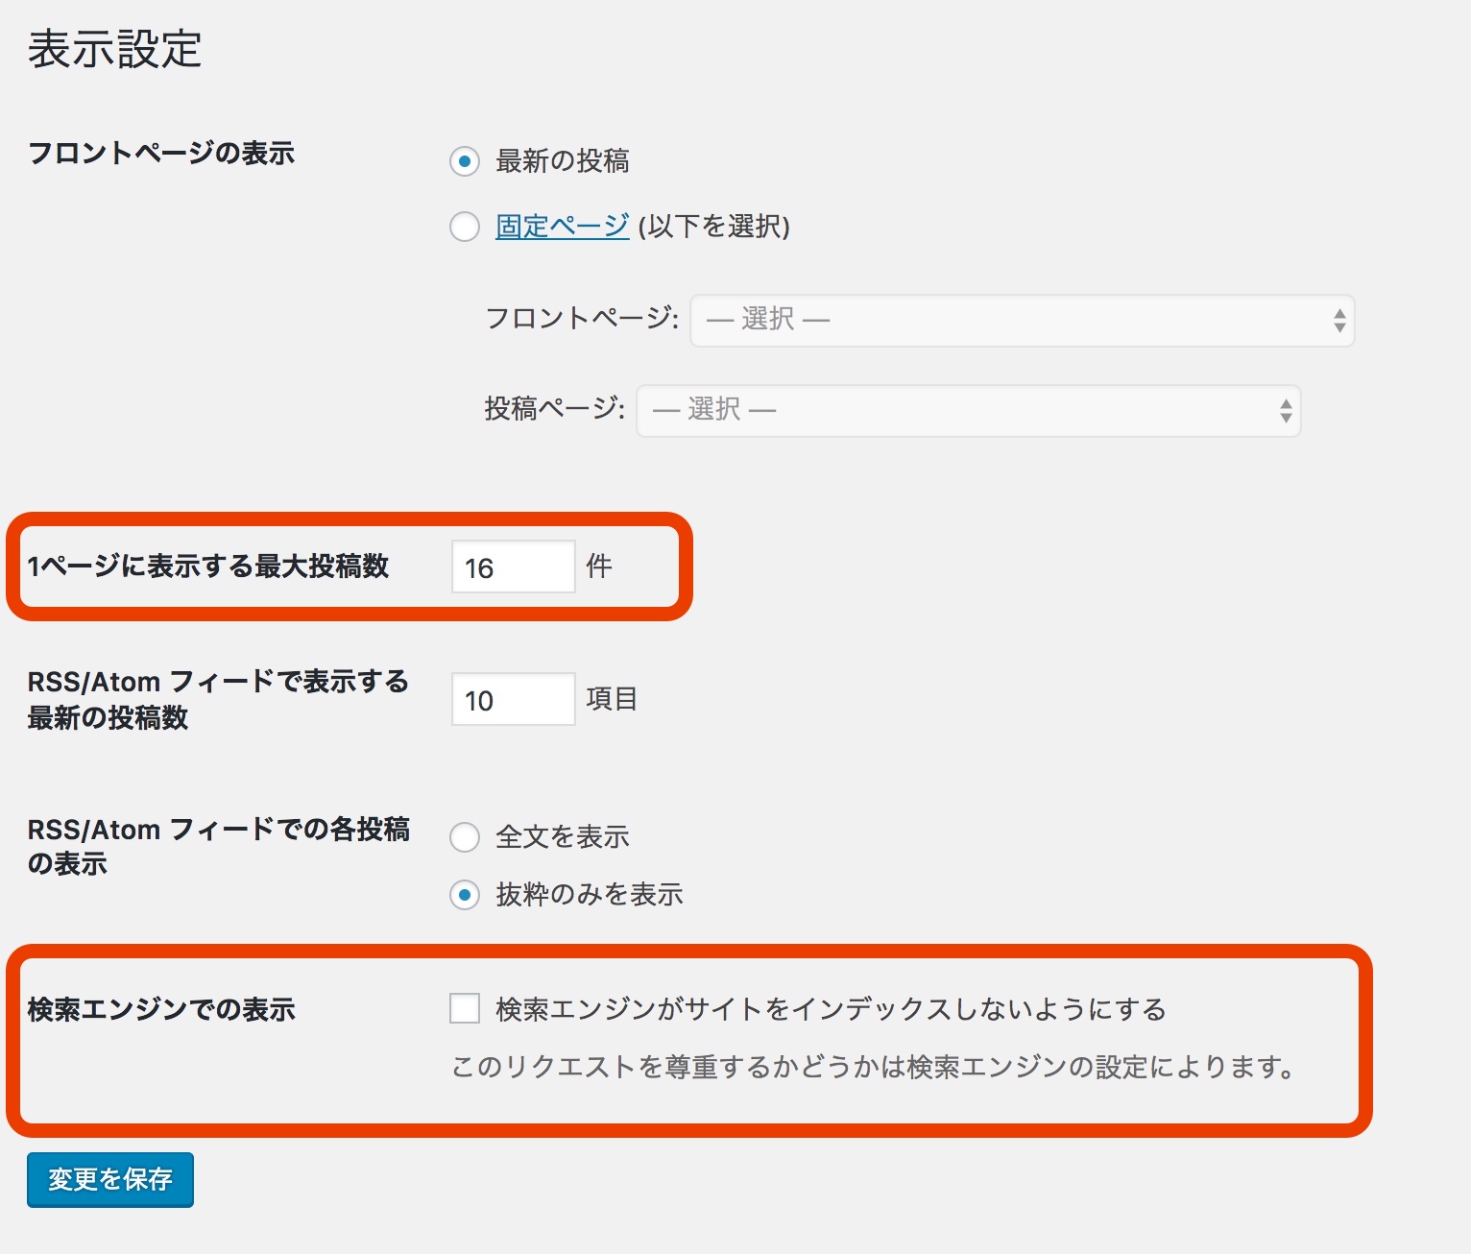Click the RSS/Atom フィードでの各投稿の表示 label

(x=218, y=846)
